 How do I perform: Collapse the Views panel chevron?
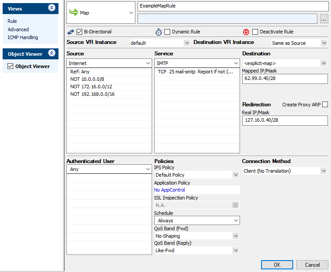pyautogui.click(x=52, y=8)
